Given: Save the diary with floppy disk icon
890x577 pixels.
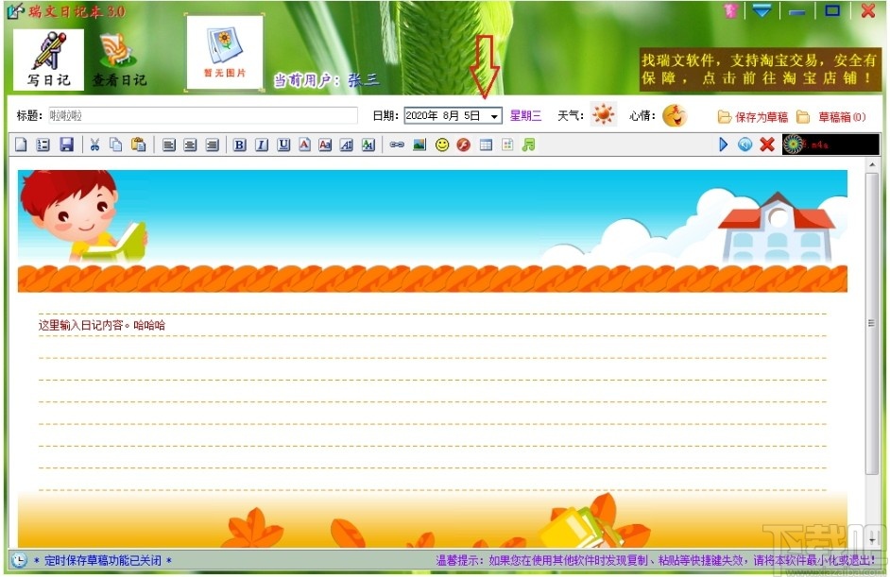Looking at the screenshot, I should (66, 144).
